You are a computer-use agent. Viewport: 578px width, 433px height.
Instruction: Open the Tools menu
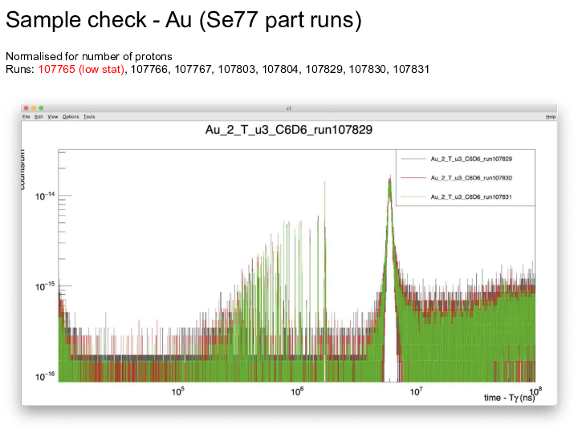click(x=88, y=117)
